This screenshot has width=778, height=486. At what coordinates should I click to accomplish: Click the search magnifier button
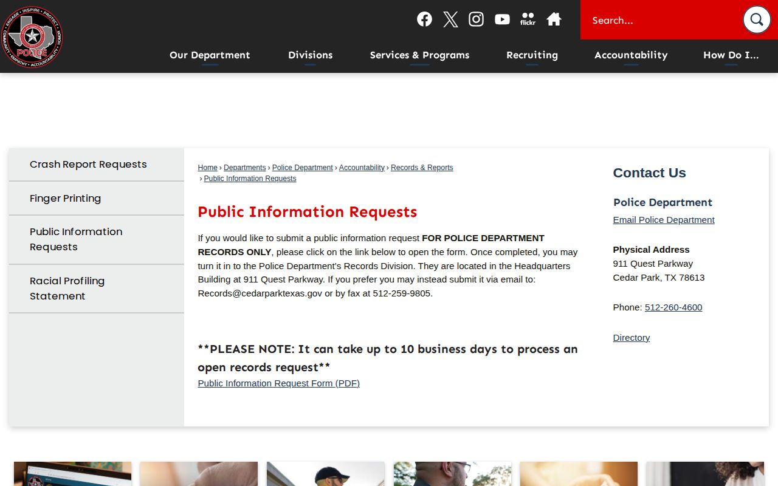[x=757, y=20]
